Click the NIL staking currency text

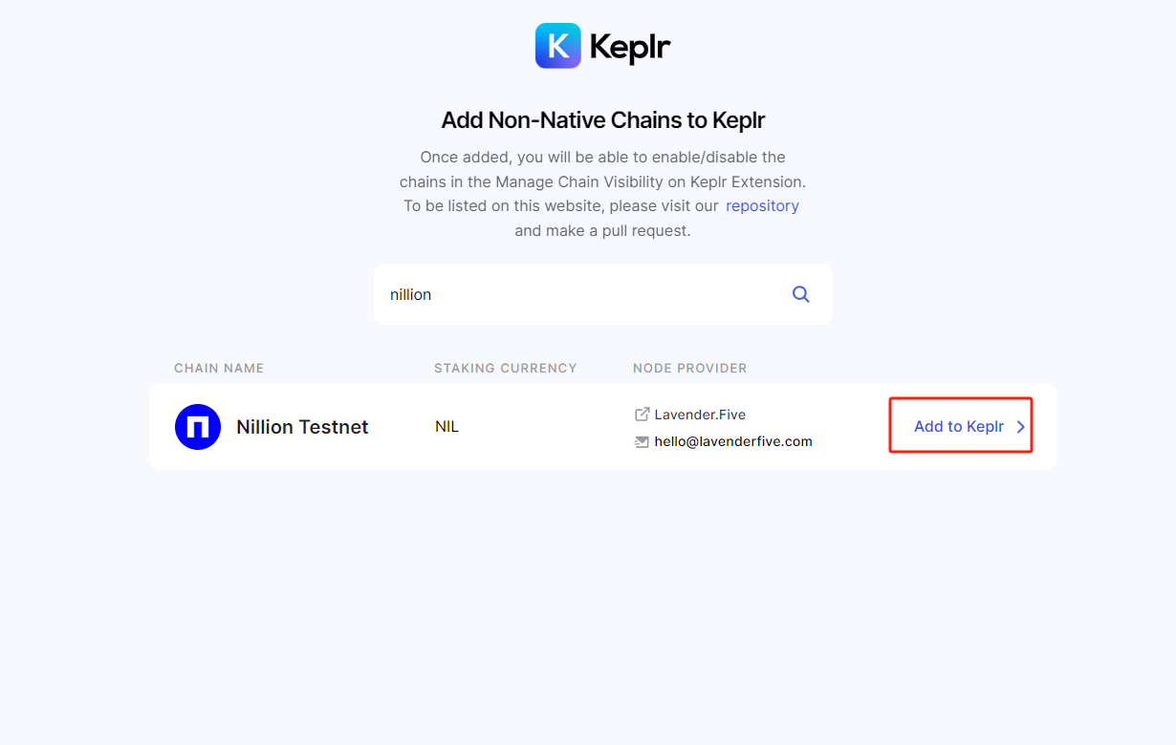[x=446, y=427]
